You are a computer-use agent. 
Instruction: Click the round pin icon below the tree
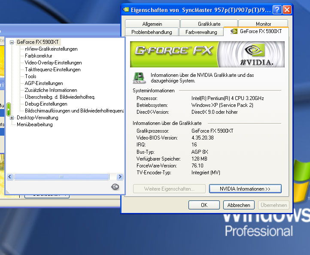click(115, 187)
